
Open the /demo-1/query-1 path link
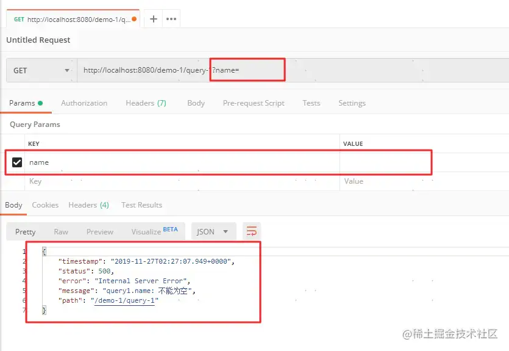pyautogui.click(x=124, y=300)
